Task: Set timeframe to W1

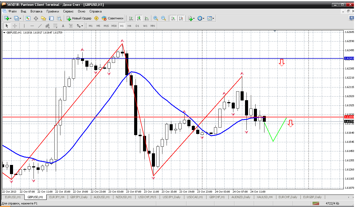Action: tap(145, 26)
